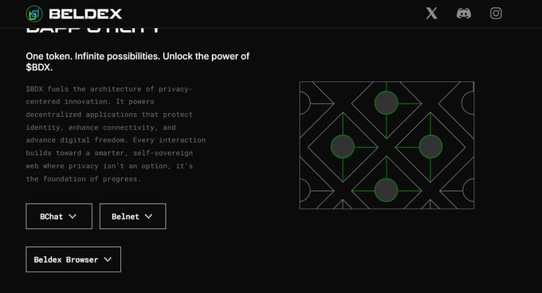Click the BELDEX wordmark in header
Viewport: 542px width, 293px height.
pos(85,14)
